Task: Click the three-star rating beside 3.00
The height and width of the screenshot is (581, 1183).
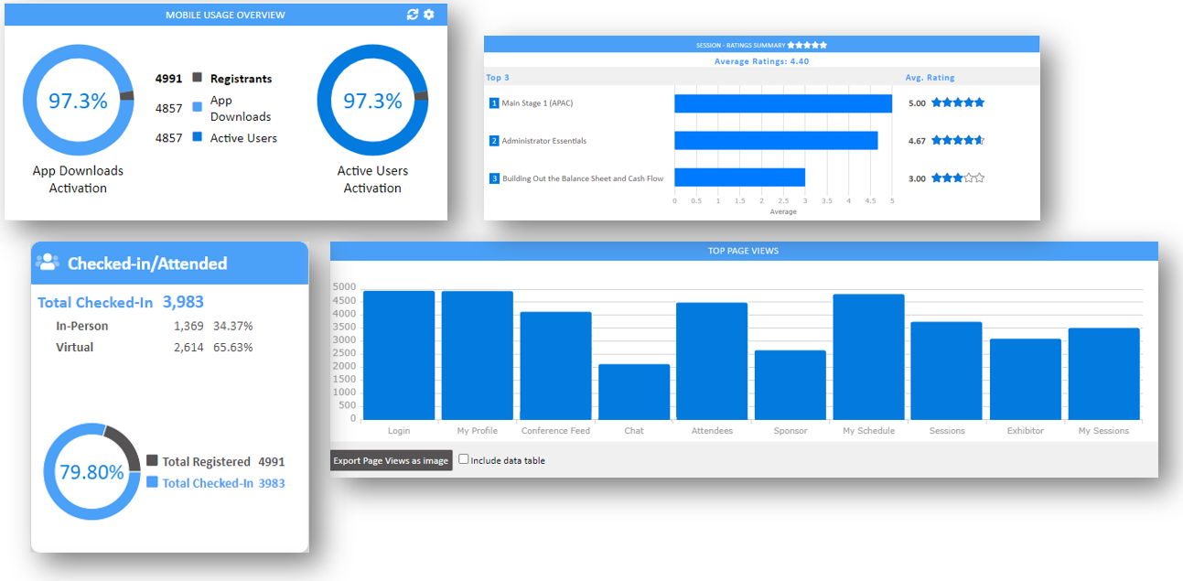Action: [x=957, y=178]
